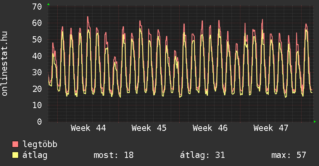Click the vertical onlinestat.hu watermark text

point(5,64)
